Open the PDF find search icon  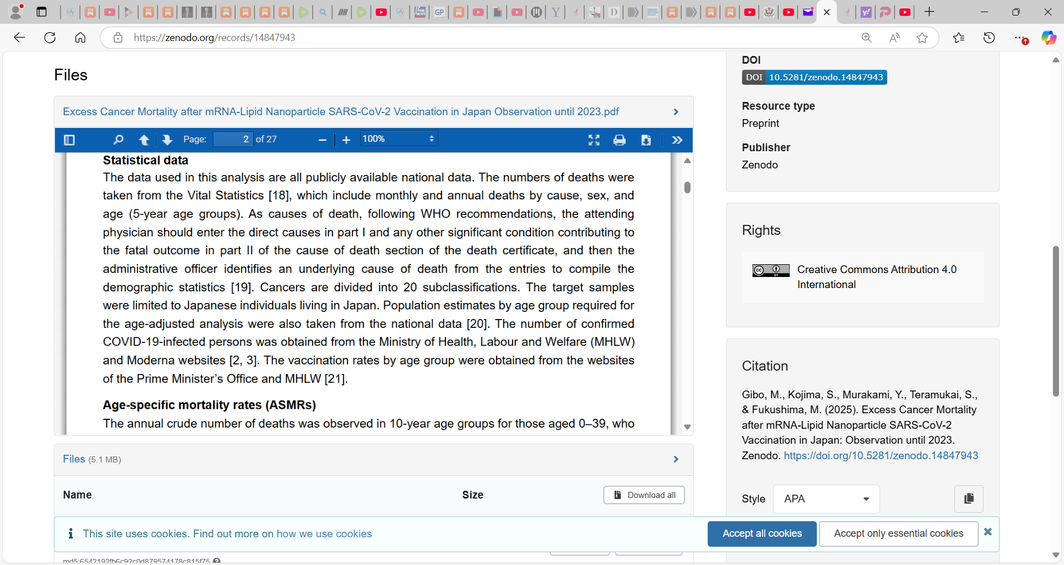coord(118,140)
